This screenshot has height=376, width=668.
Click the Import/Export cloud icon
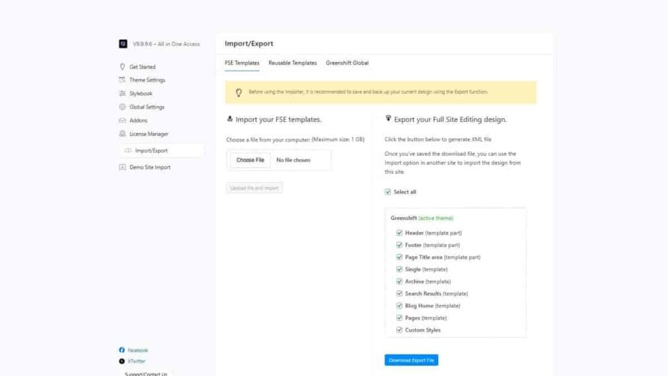(x=130, y=150)
